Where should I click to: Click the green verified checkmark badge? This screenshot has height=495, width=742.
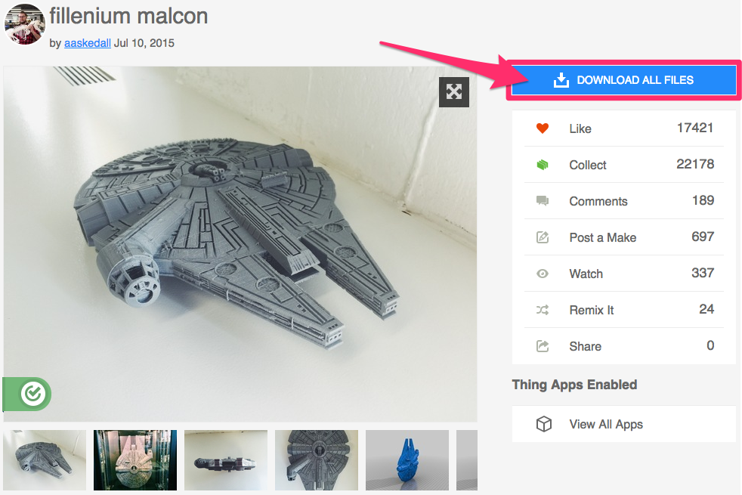(33, 394)
